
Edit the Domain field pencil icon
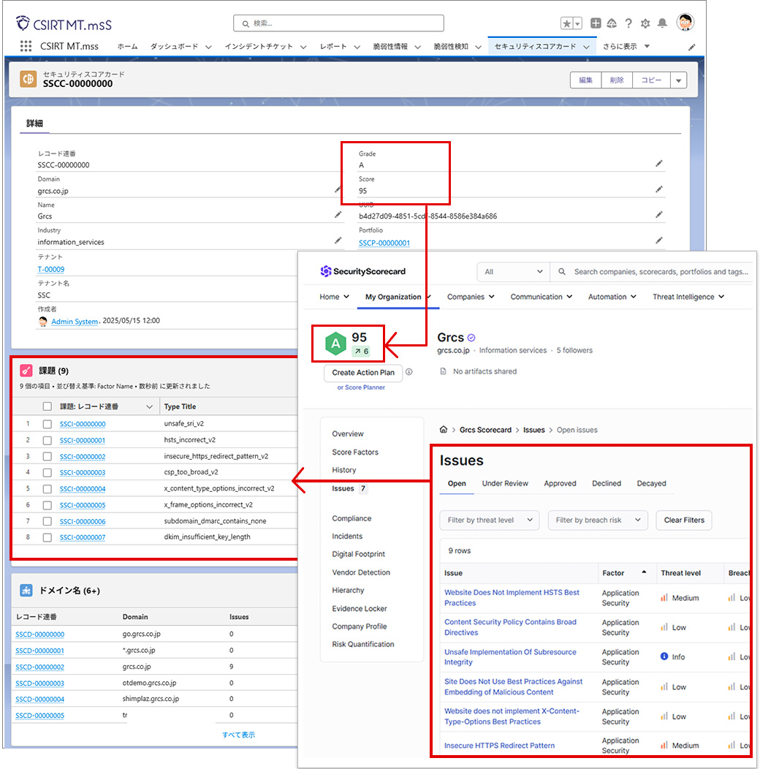[x=338, y=189]
